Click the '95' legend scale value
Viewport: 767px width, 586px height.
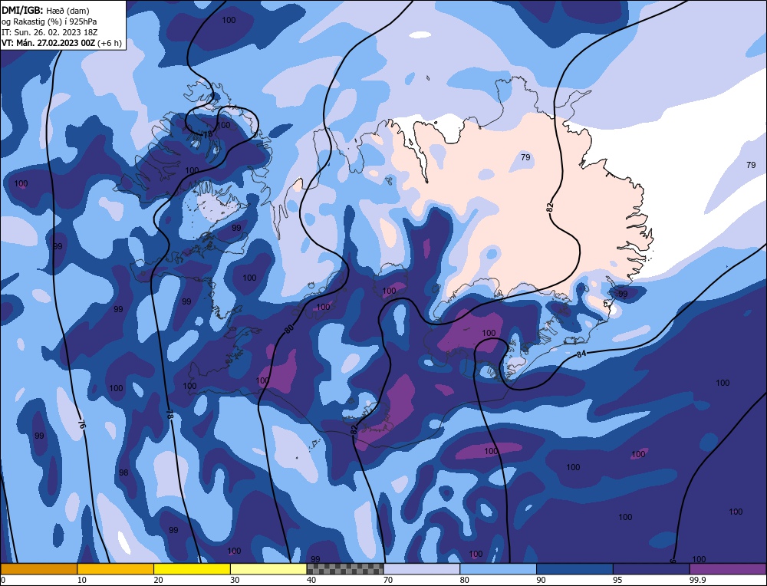click(617, 580)
